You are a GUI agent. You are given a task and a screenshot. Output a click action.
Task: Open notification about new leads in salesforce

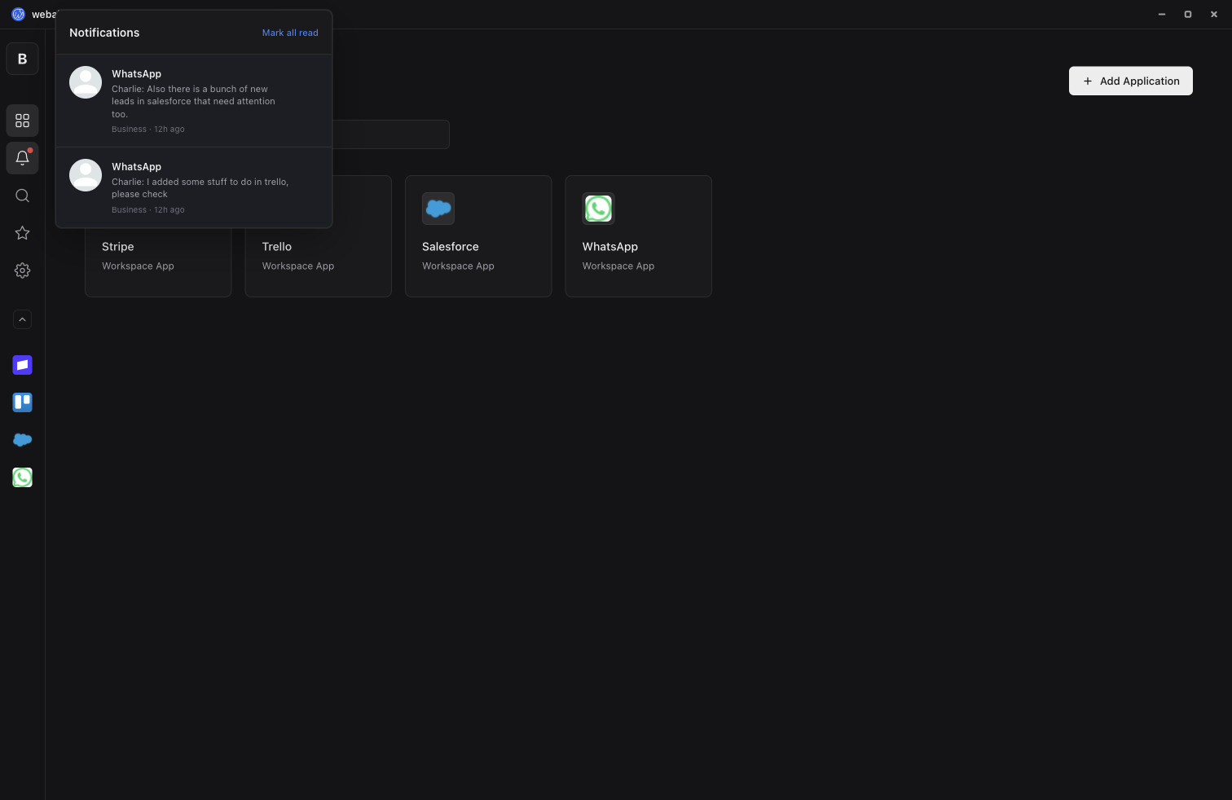(194, 101)
